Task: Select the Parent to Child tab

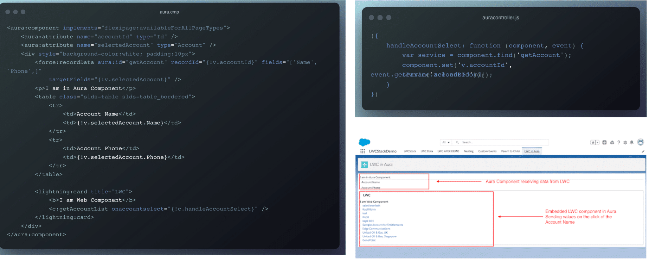Action: click(x=510, y=151)
